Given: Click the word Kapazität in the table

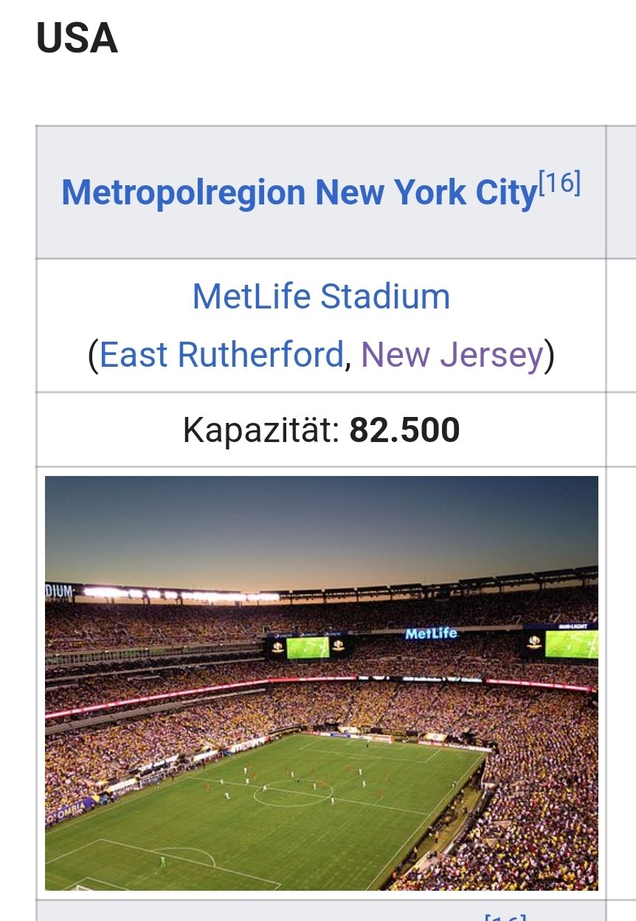Looking at the screenshot, I should 261,430.
